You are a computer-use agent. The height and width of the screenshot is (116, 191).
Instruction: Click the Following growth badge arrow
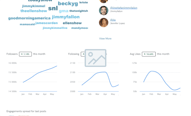tap(83, 54)
